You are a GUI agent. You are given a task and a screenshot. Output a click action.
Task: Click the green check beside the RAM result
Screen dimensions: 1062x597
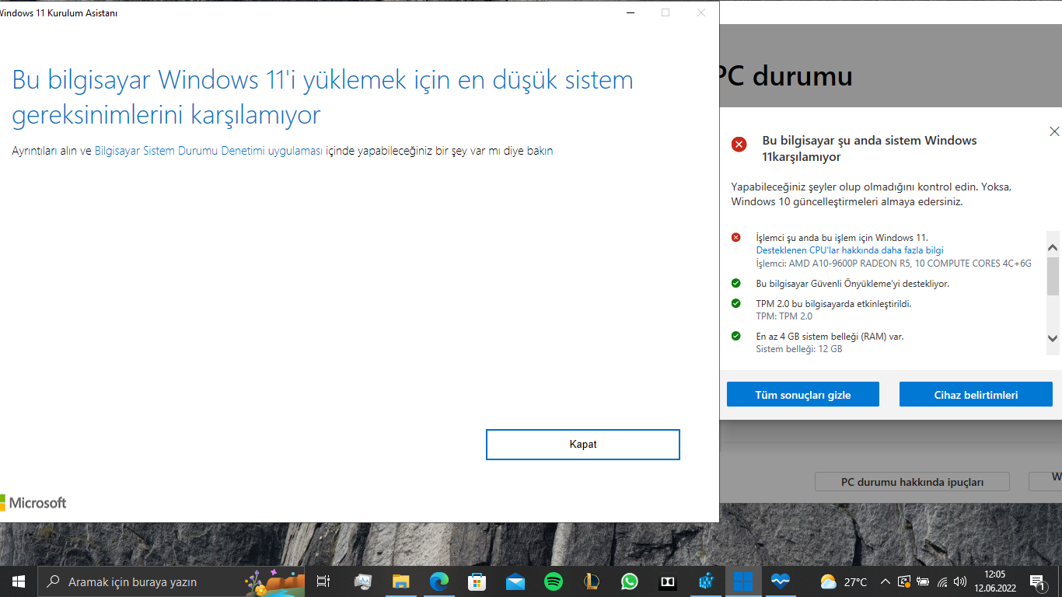tap(735, 336)
